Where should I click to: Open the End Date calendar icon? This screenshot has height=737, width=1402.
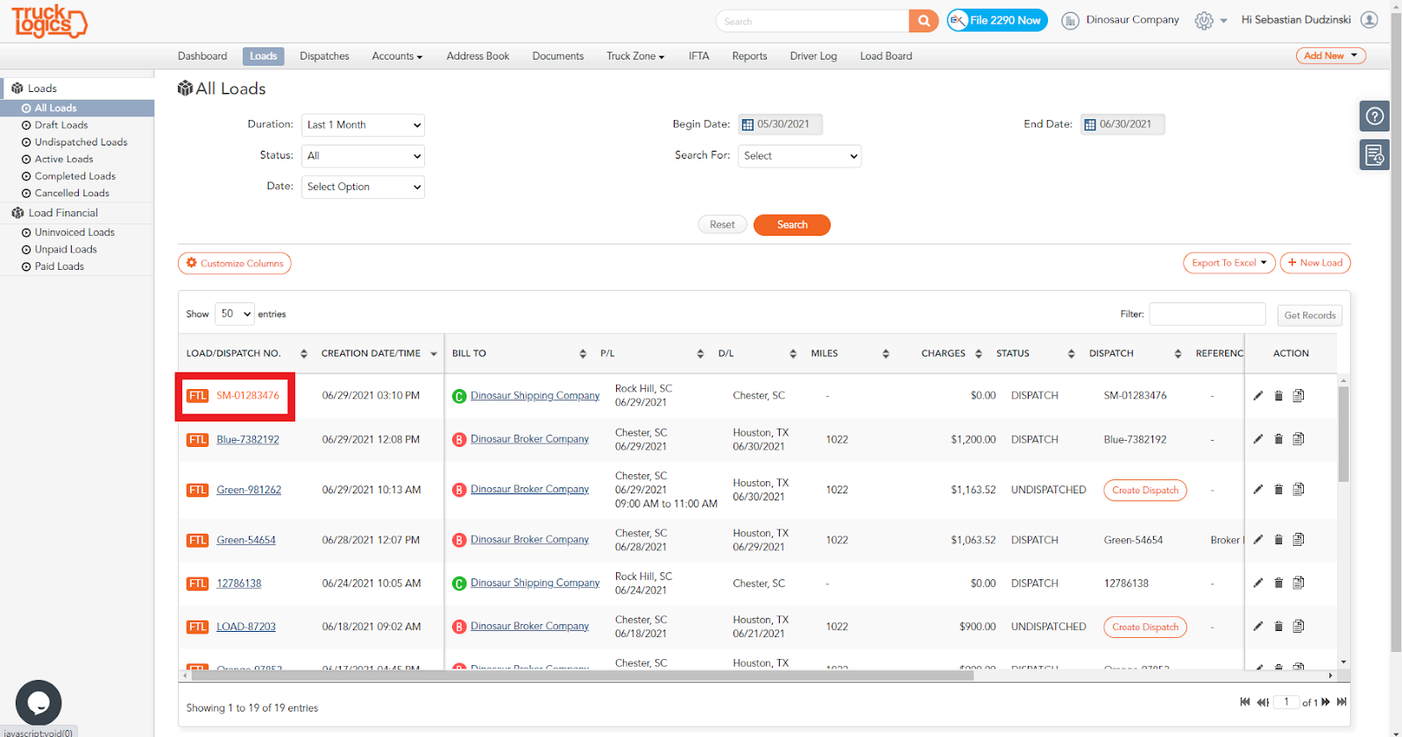(x=1090, y=124)
